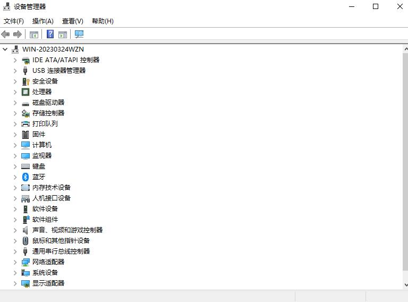
Task: Click the 通用串行总线控制器 USB icon
Action: pyautogui.click(x=25, y=251)
